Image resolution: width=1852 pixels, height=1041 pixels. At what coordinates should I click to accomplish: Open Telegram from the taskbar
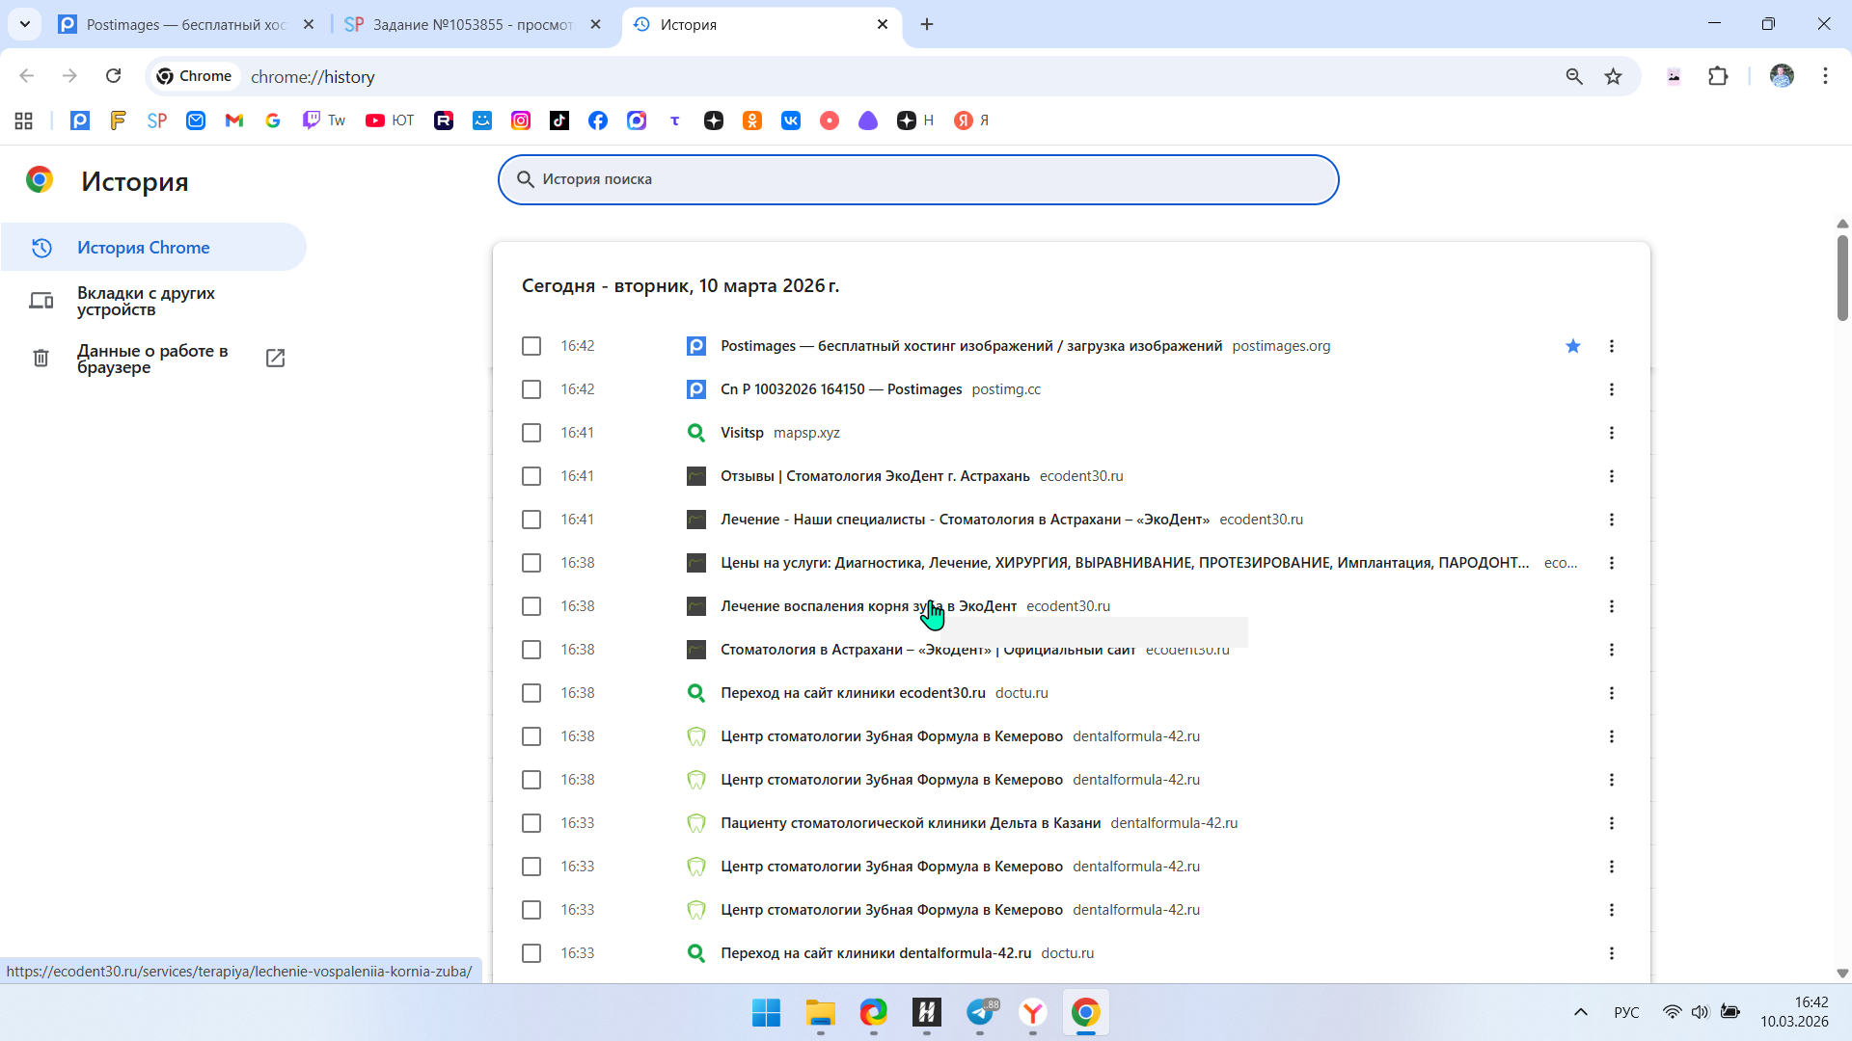(x=981, y=1012)
